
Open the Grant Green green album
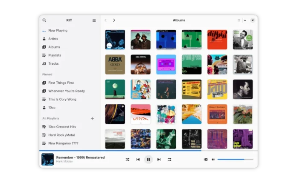click(x=192, y=64)
